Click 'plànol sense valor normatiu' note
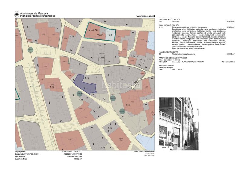Image resolution: width=242 pixels, height=171 pixels. pyautogui.click(x=144, y=152)
